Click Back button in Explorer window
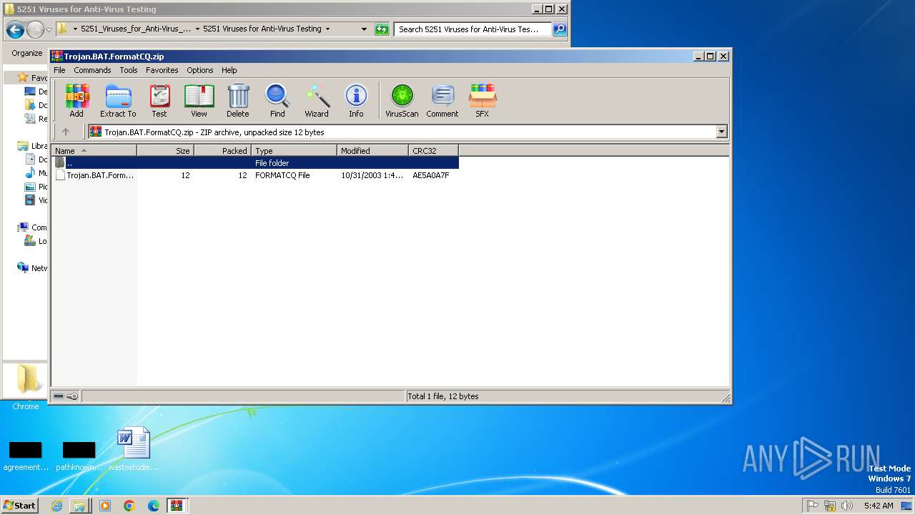Viewport: 915px width, 515px height. [x=15, y=29]
